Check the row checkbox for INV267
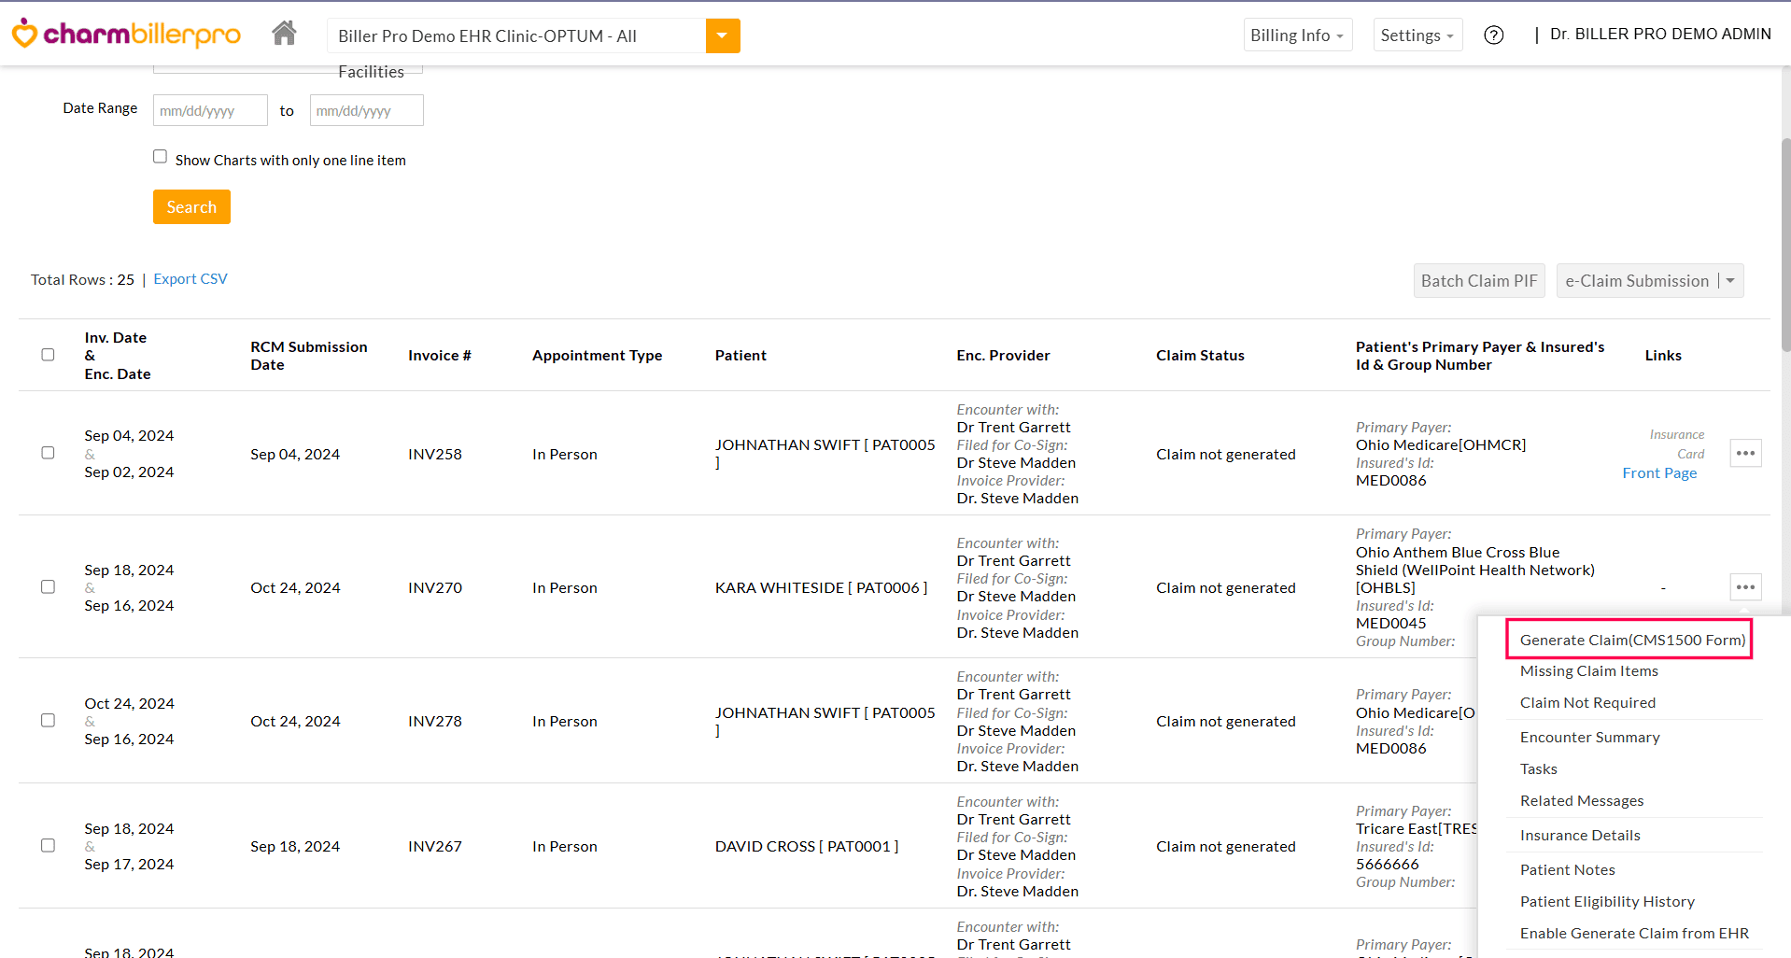The width and height of the screenshot is (1791, 958). [48, 846]
